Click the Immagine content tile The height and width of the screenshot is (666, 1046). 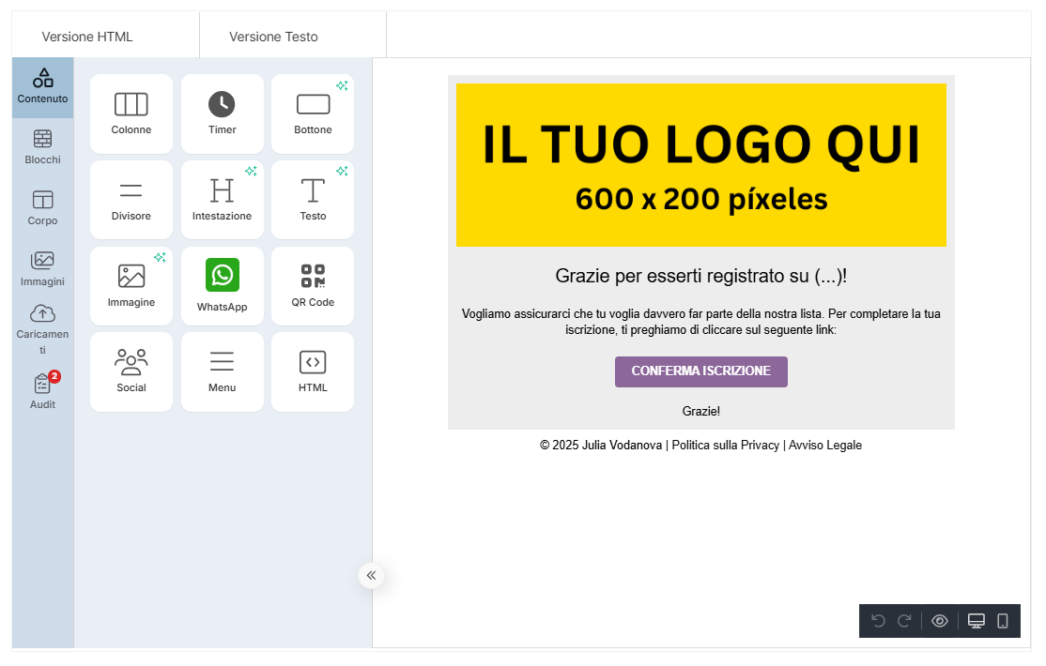coord(131,285)
